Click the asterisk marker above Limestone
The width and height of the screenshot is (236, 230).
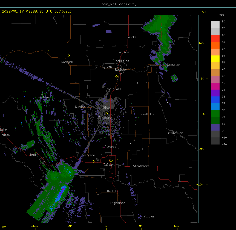click(42, 95)
